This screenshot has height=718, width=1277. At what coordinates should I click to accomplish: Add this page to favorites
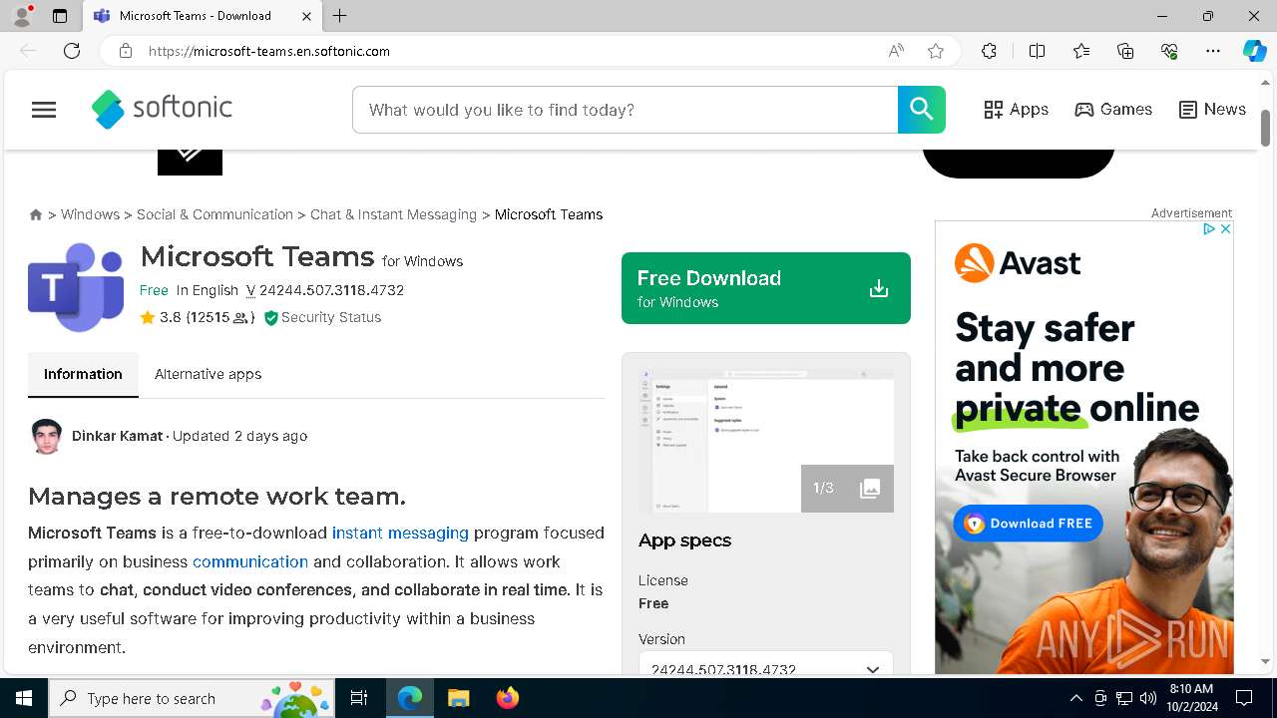click(936, 51)
